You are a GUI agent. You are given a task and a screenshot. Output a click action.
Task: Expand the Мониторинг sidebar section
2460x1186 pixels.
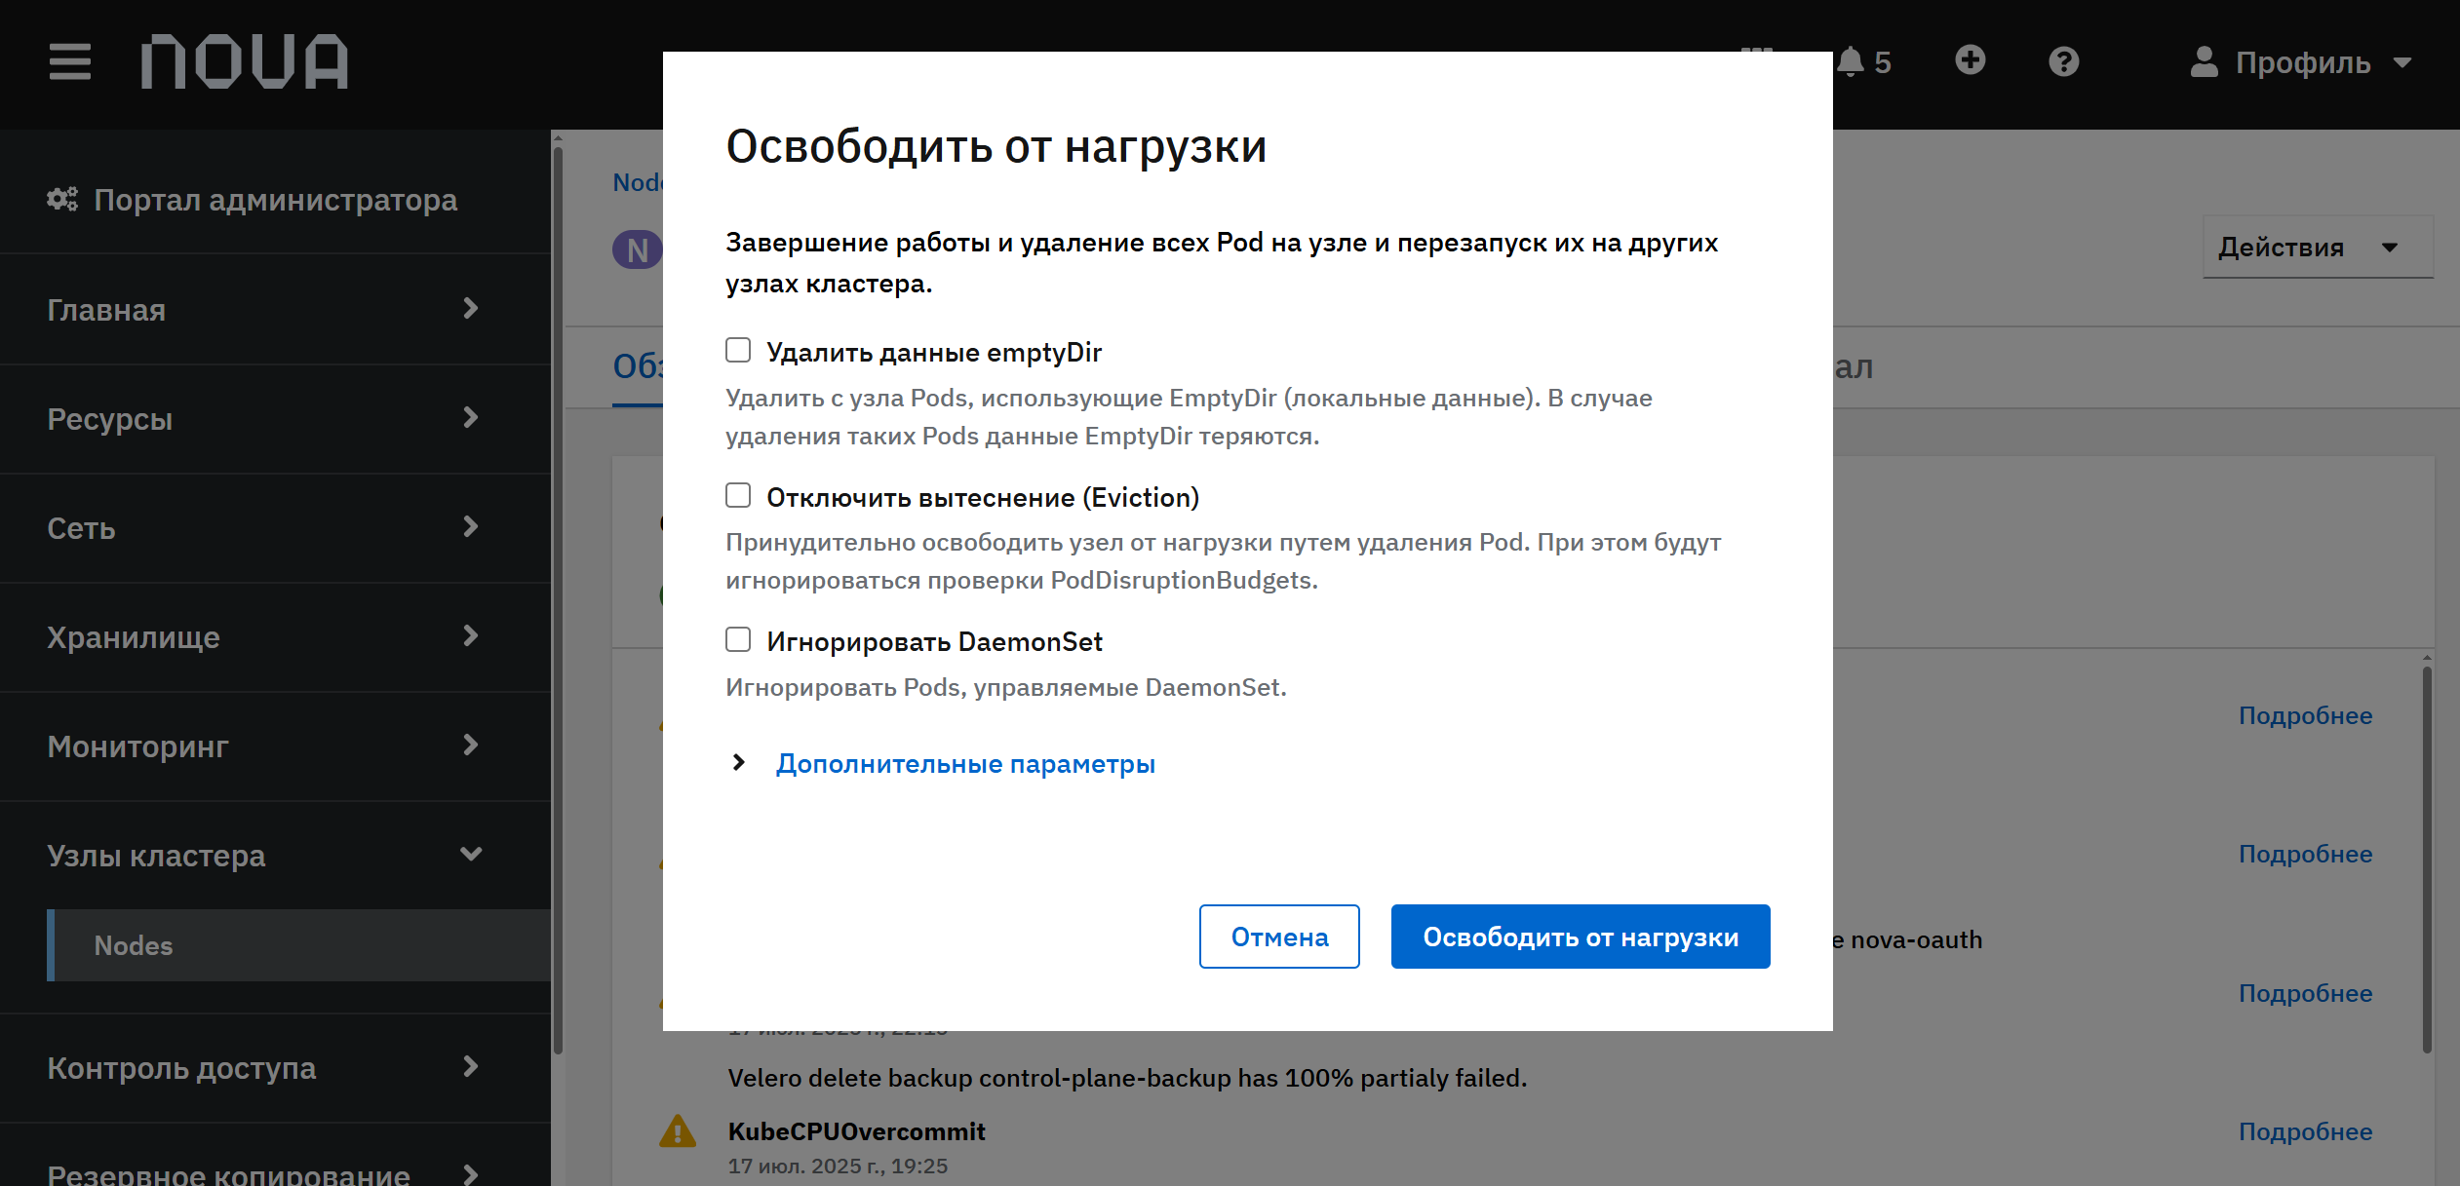click(275, 746)
